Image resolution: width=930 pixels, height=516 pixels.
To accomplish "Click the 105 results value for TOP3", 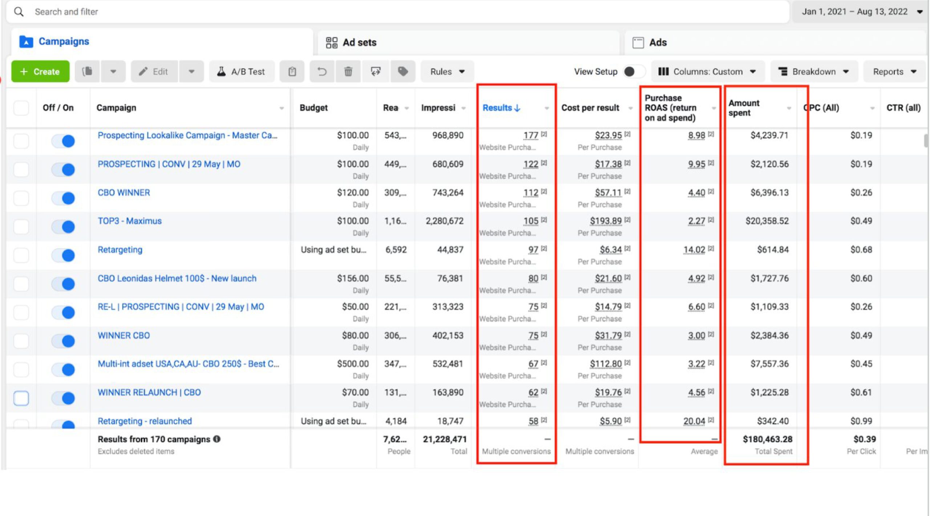I will (x=531, y=221).
